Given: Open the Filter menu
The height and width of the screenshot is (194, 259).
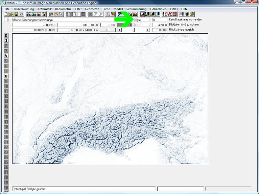Looking at the screenshot, I should pos(78,9).
